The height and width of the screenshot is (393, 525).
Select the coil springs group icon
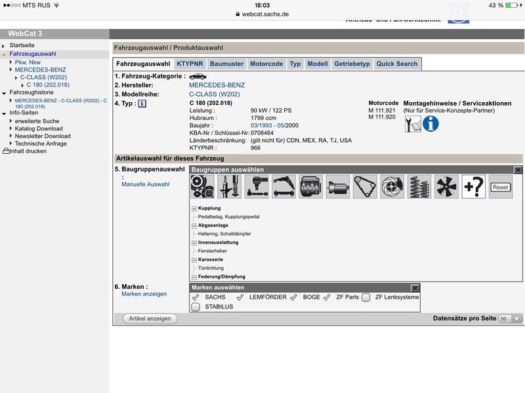pyautogui.click(x=419, y=187)
